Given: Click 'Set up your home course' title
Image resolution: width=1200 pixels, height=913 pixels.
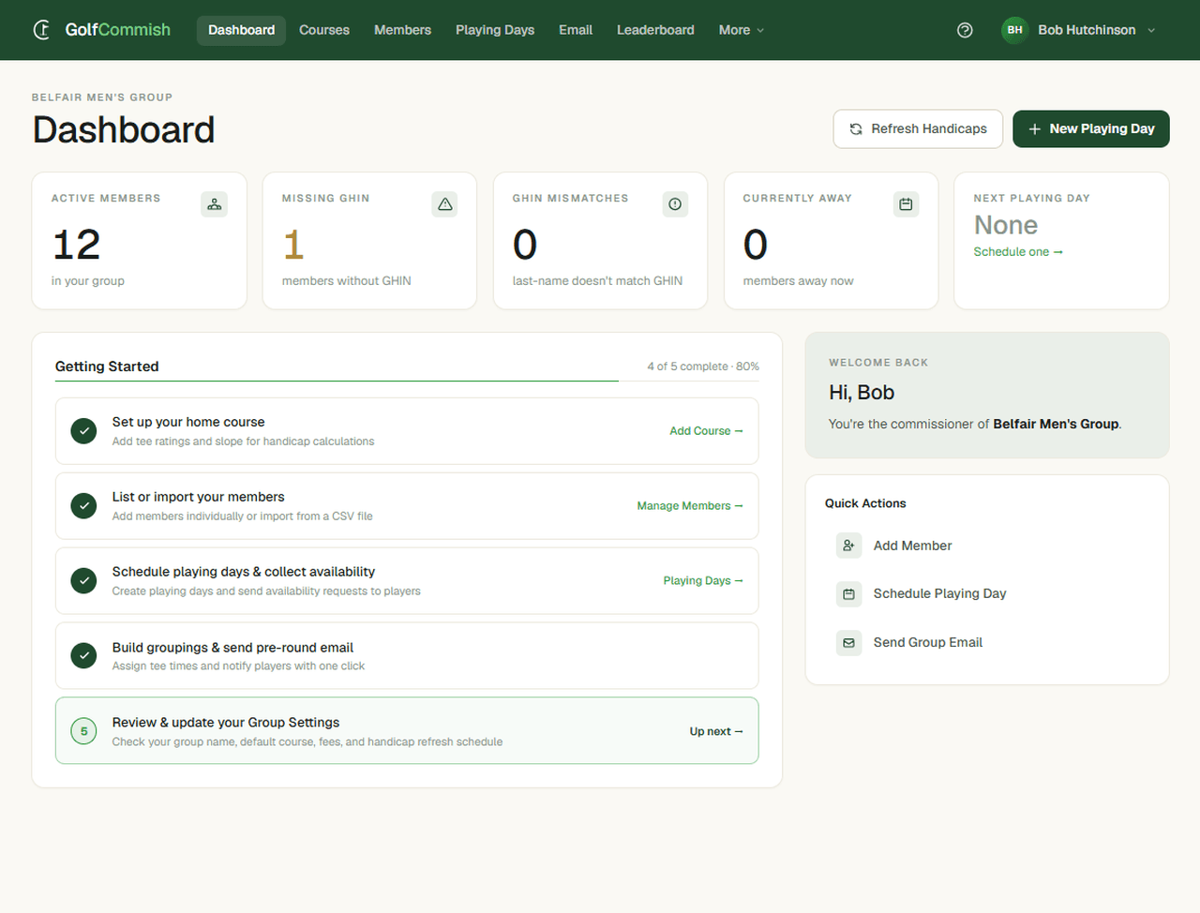Looking at the screenshot, I should point(188,422).
